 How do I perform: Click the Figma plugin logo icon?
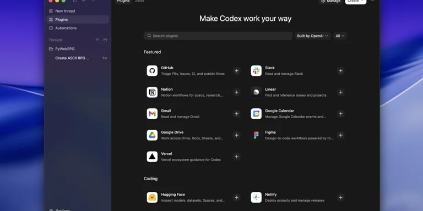[x=256, y=135]
